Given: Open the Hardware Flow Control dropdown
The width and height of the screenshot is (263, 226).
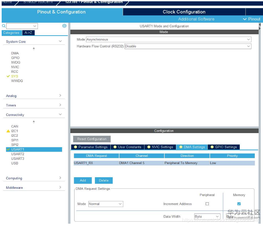Looking at the screenshot, I should [x=188, y=46].
